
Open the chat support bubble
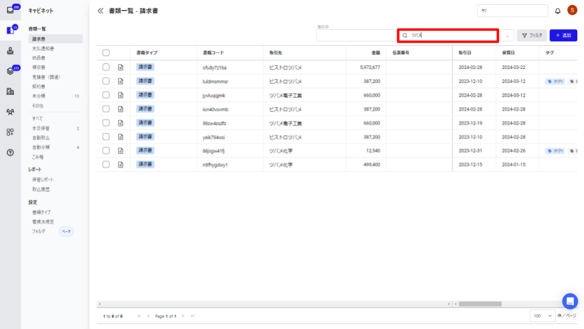point(570,301)
